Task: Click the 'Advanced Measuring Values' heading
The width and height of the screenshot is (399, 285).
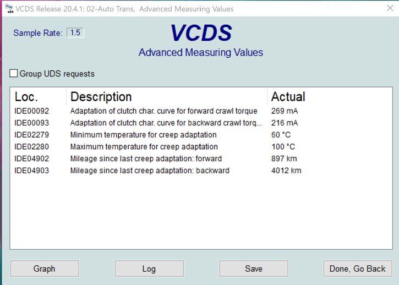Action: coord(201,52)
